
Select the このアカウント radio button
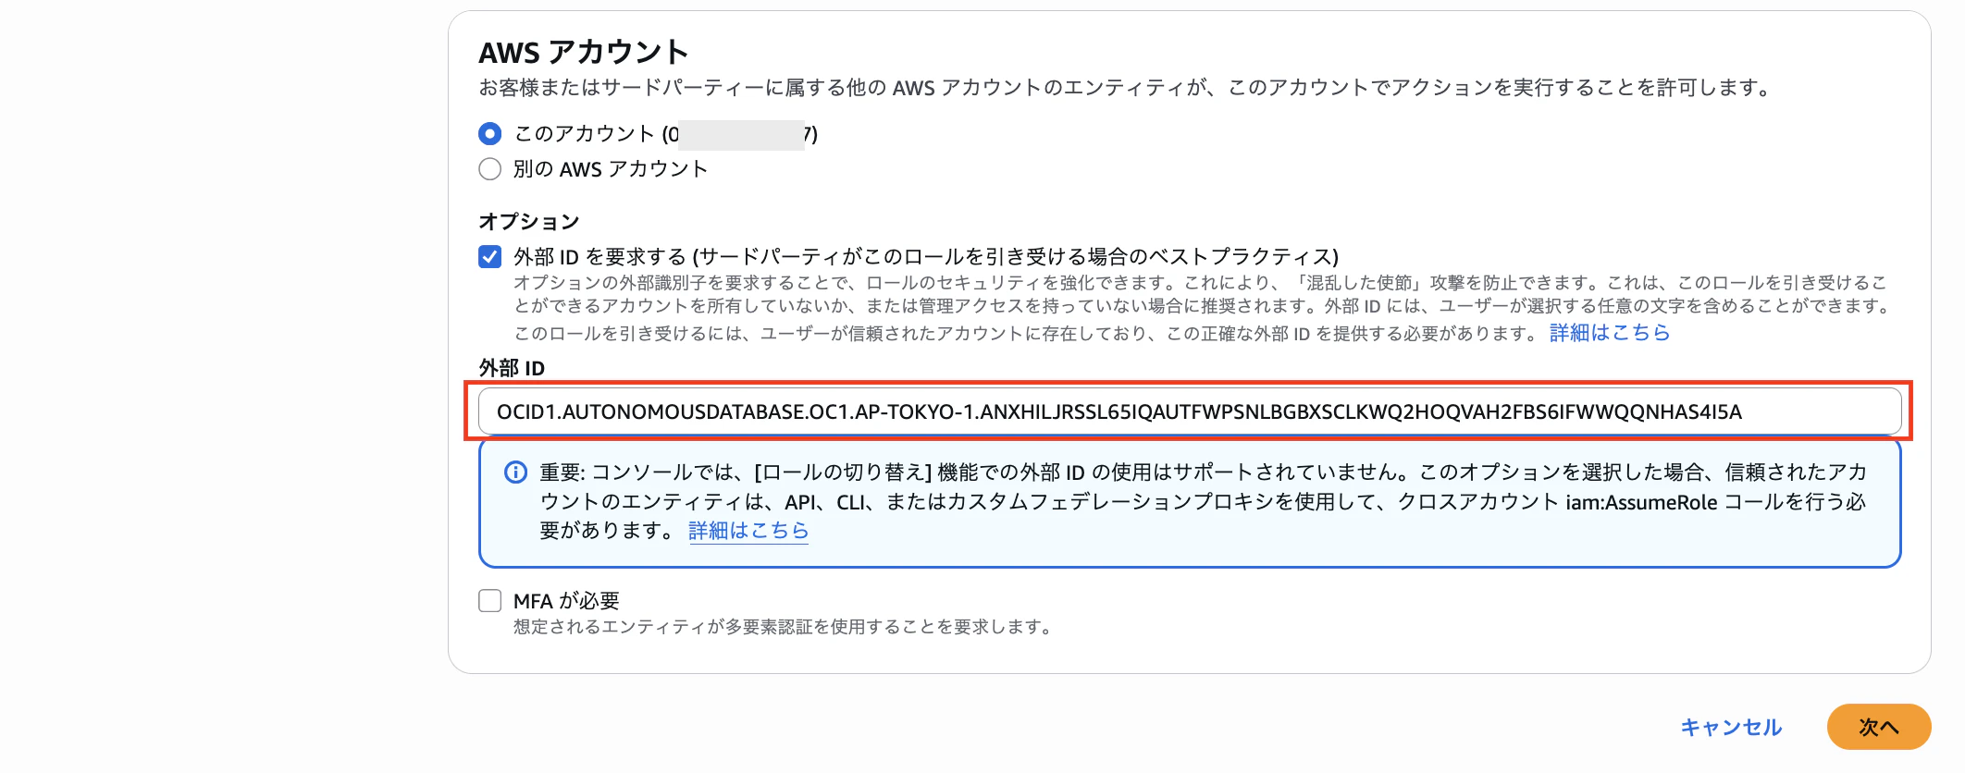tap(489, 133)
